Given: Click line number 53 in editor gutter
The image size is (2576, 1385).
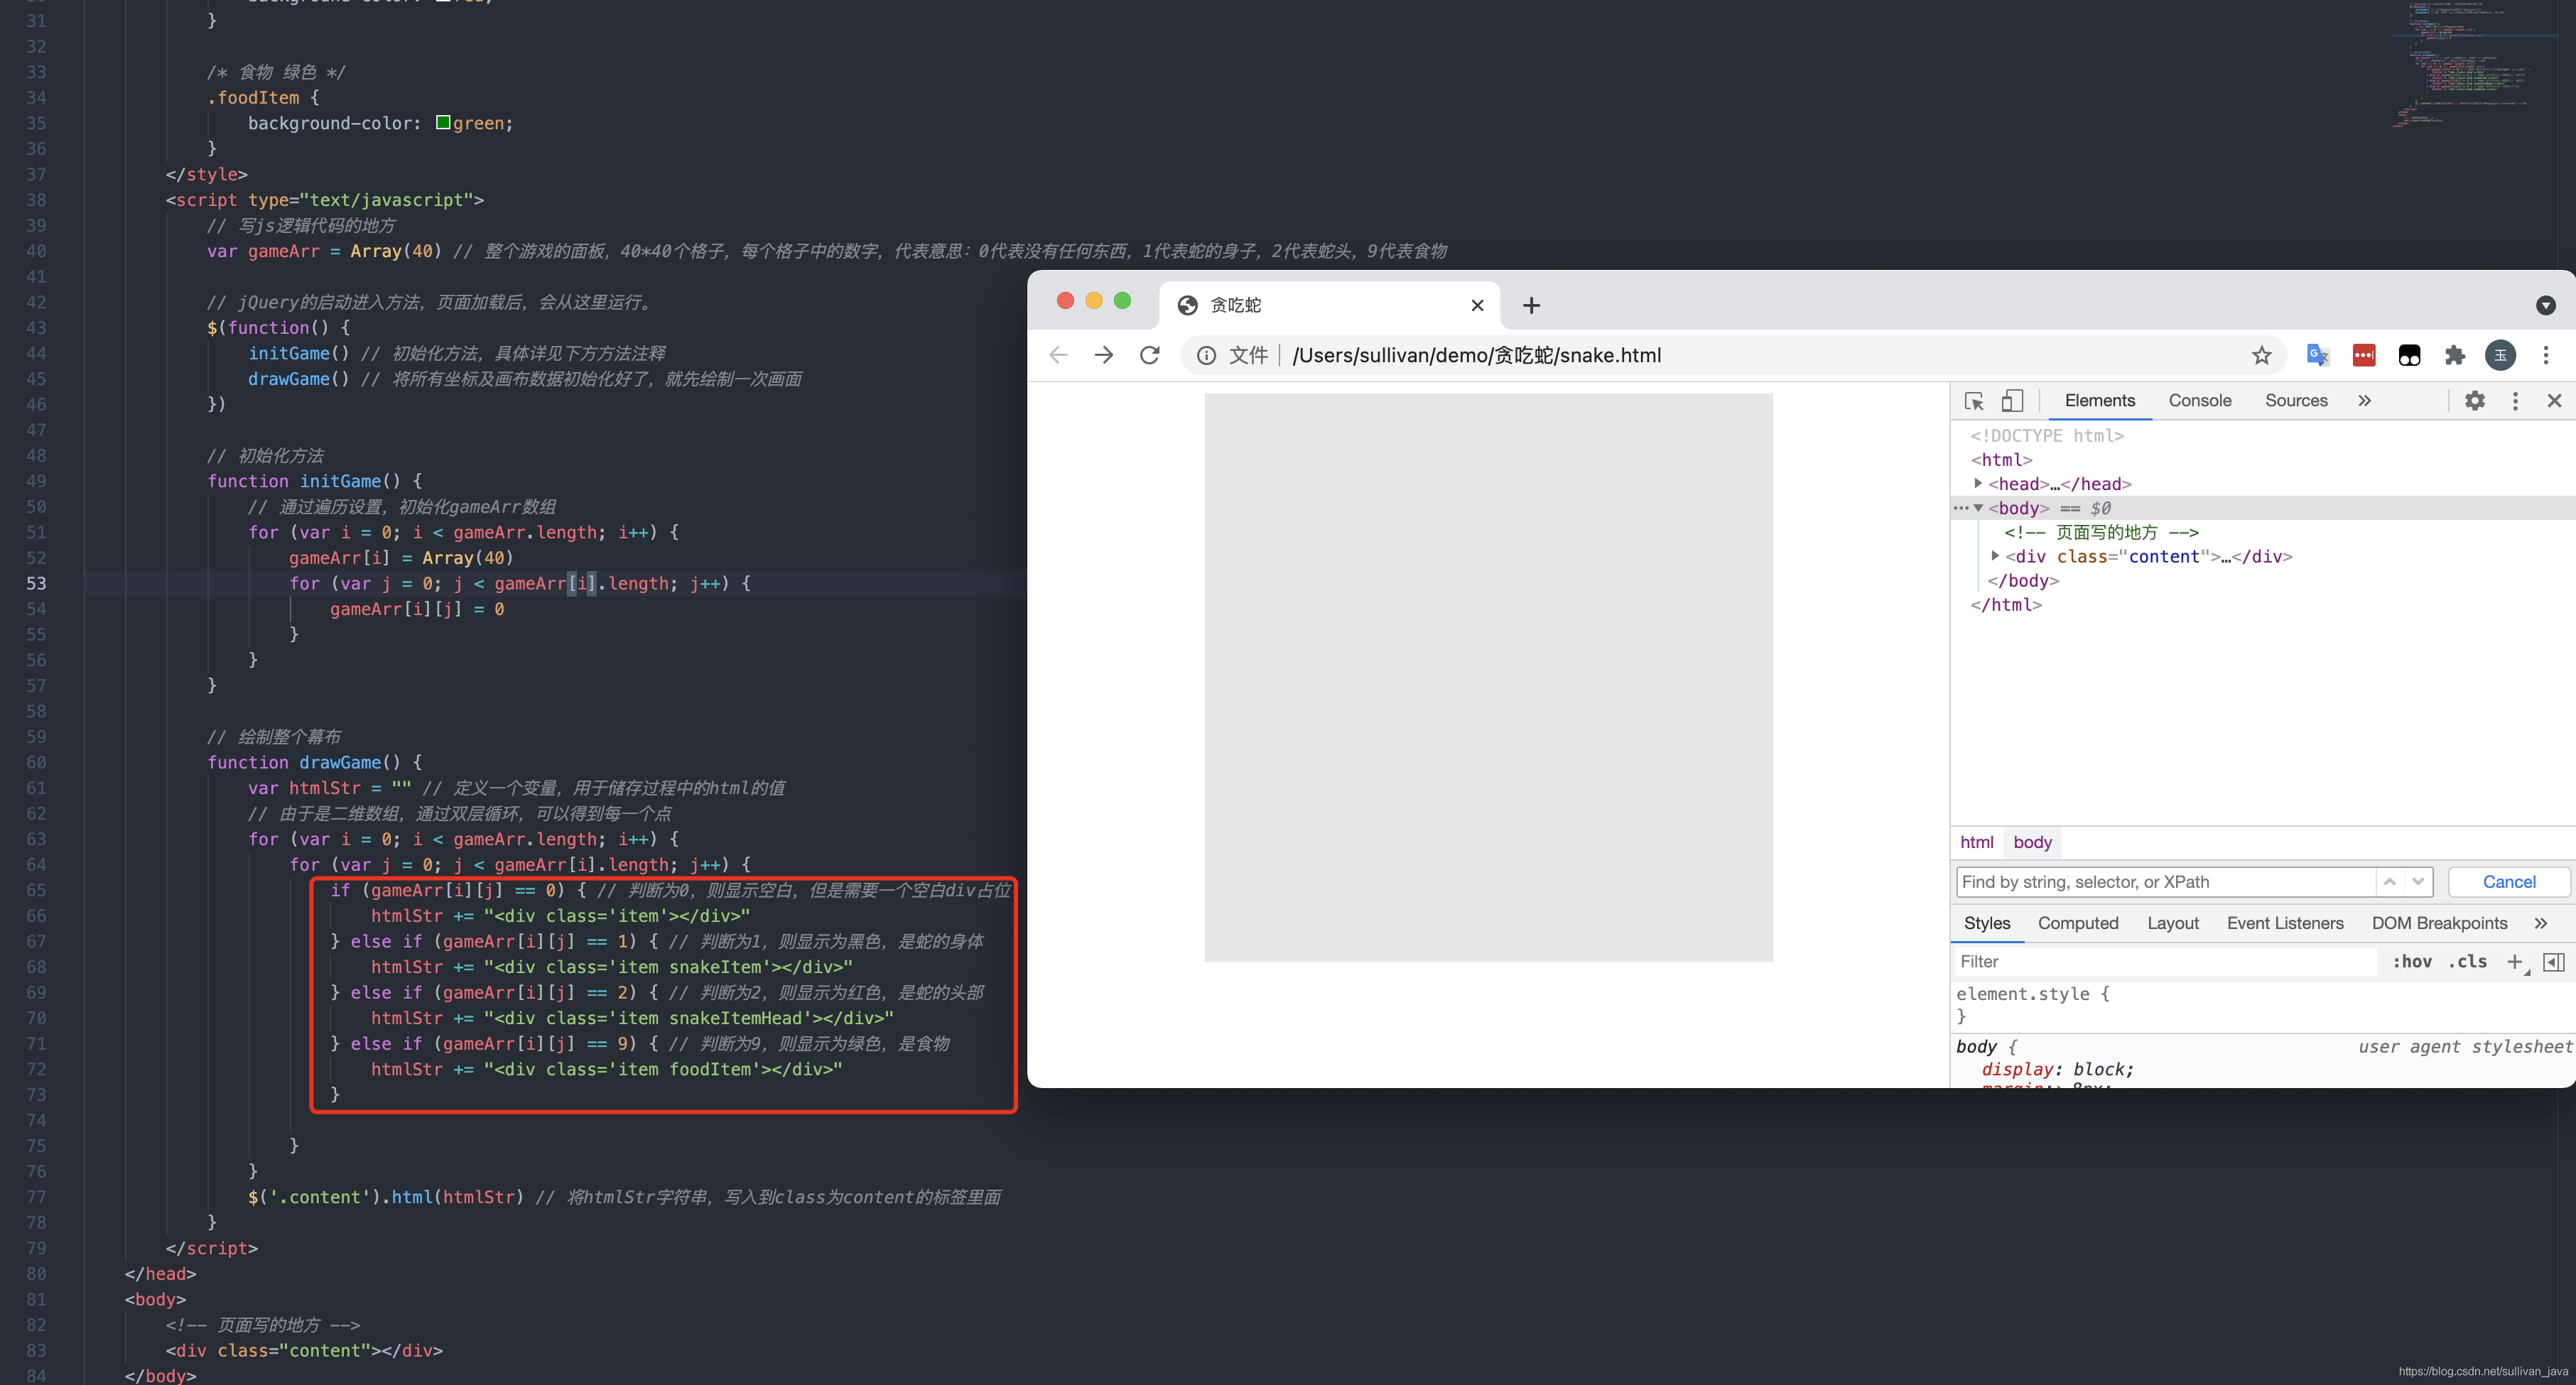Looking at the screenshot, I should (x=36, y=583).
